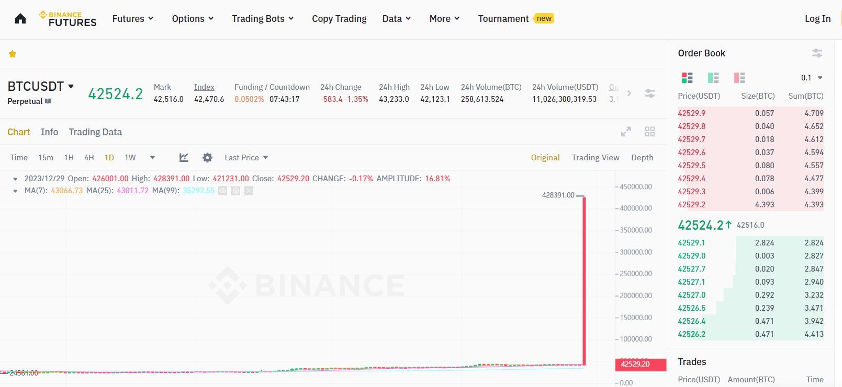Show only asks in the order book
The width and height of the screenshot is (842, 387).
coord(739,78)
